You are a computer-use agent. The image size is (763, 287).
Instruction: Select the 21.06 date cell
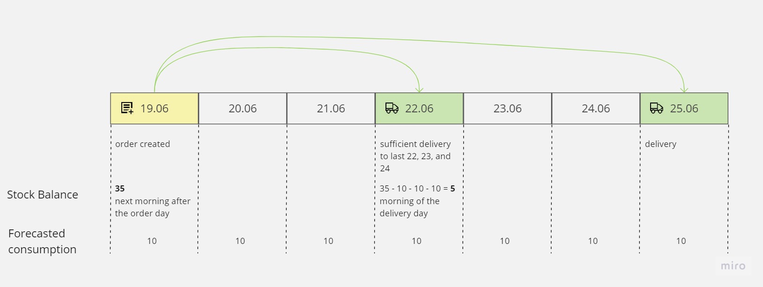[331, 109]
